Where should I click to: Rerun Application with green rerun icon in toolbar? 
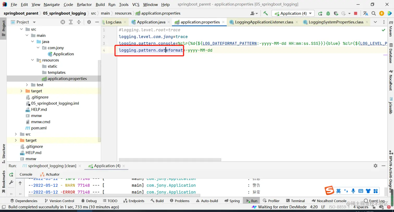click(x=320, y=13)
